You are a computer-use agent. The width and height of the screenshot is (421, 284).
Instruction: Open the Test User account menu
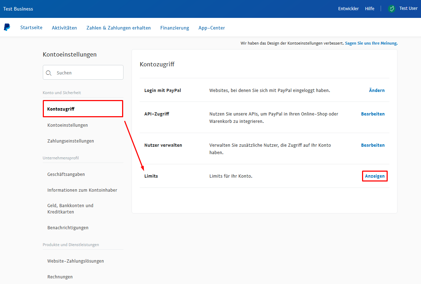(x=408, y=9)
